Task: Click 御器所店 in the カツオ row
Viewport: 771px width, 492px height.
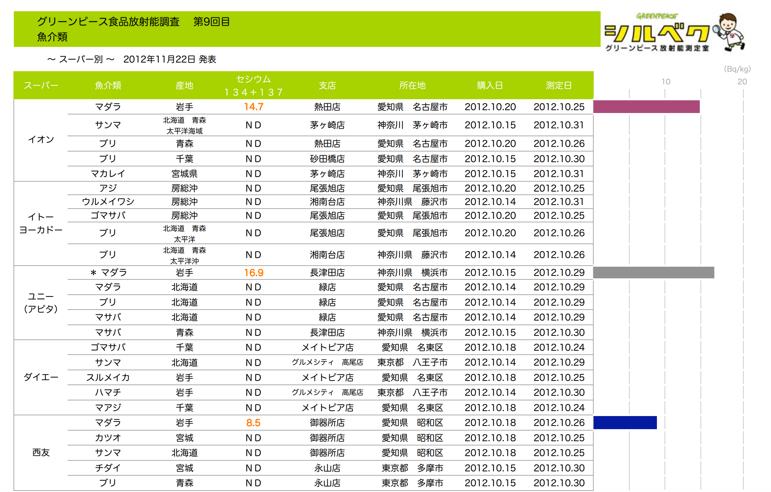Action: click(327, 438)
